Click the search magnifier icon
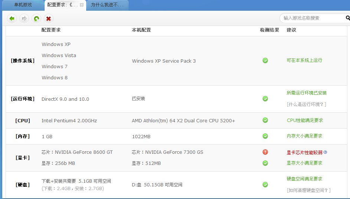The height and width of the screenshot is (199, 350). pos(347,18)
